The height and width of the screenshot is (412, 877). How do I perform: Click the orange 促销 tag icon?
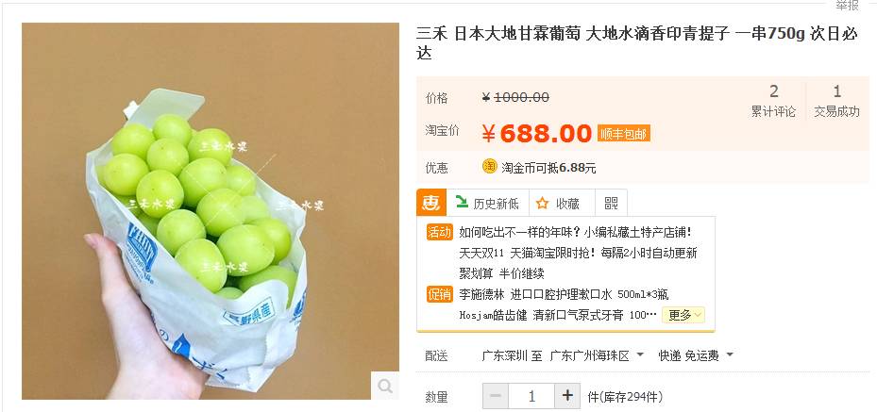[439, 294]
